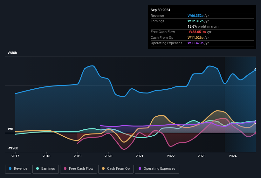Click the Operating Expenses label in tooltip

(x=167, y=43)
